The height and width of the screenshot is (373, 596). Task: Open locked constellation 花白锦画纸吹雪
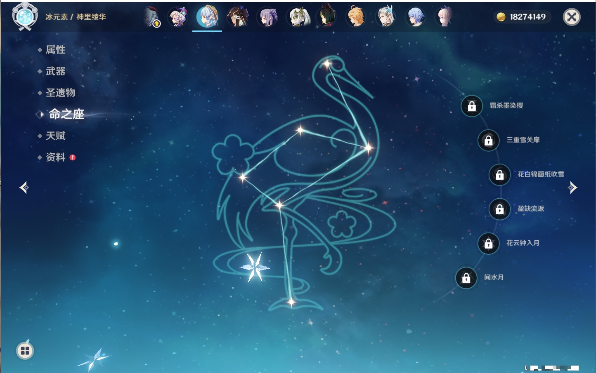click(500, 175)
